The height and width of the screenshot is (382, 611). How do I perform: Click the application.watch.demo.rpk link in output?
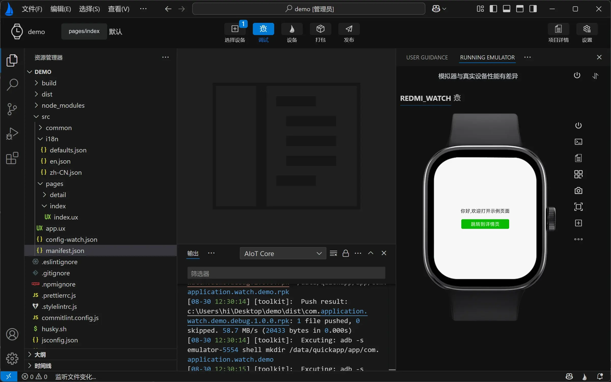[x=238, y=292]
